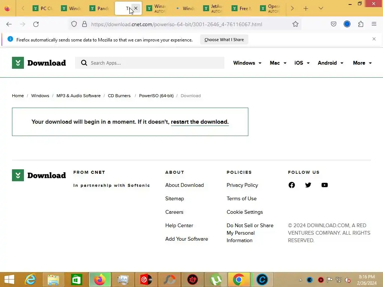
Task: Switch to the Free tab
Action: tap(242, 8)
